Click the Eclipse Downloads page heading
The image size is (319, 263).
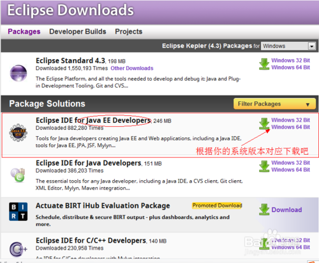(70, 10)
